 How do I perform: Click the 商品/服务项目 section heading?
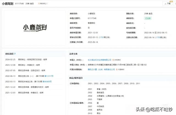76,78
